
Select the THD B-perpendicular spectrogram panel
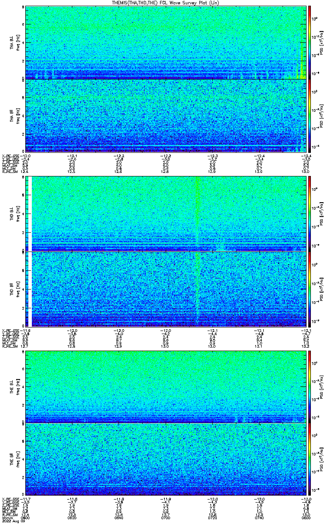pos(166,214)
